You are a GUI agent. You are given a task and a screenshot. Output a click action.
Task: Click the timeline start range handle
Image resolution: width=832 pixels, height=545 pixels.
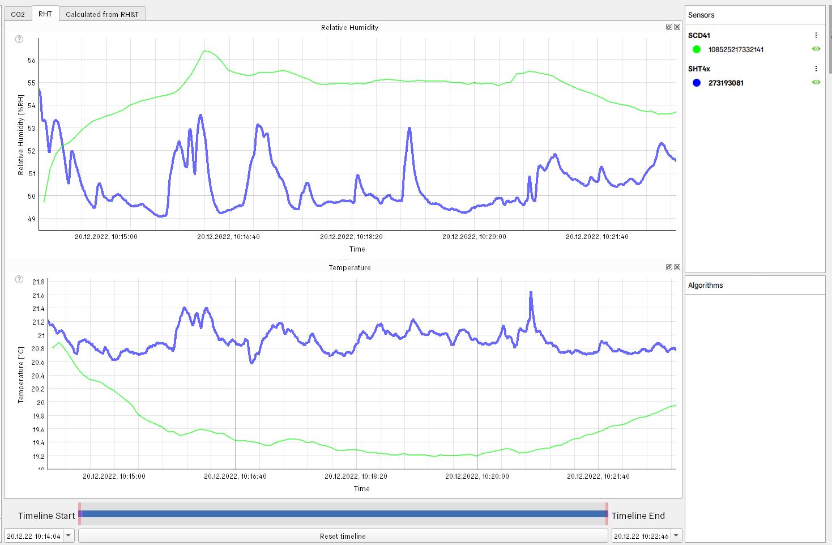tap(80, 513)
